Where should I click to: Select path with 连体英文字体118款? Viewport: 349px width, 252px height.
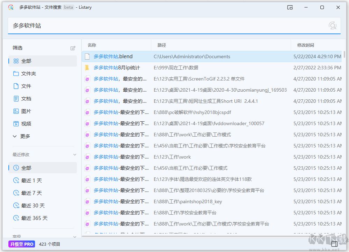pos(203,179)
